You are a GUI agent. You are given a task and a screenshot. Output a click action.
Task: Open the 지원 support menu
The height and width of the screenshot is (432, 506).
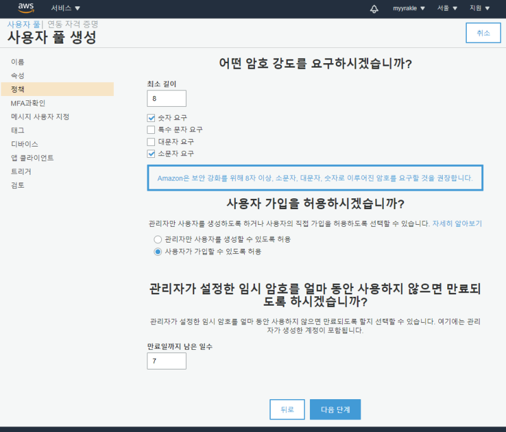click(479, 8)
